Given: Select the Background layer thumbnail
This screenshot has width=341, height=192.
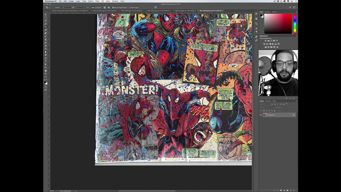Looking at the screenshot, I should 265,115.
